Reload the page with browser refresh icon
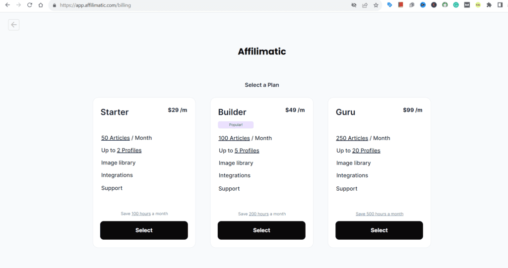This screenshot has width=508, height=268. pyautogui.click(x=29, y=5)
